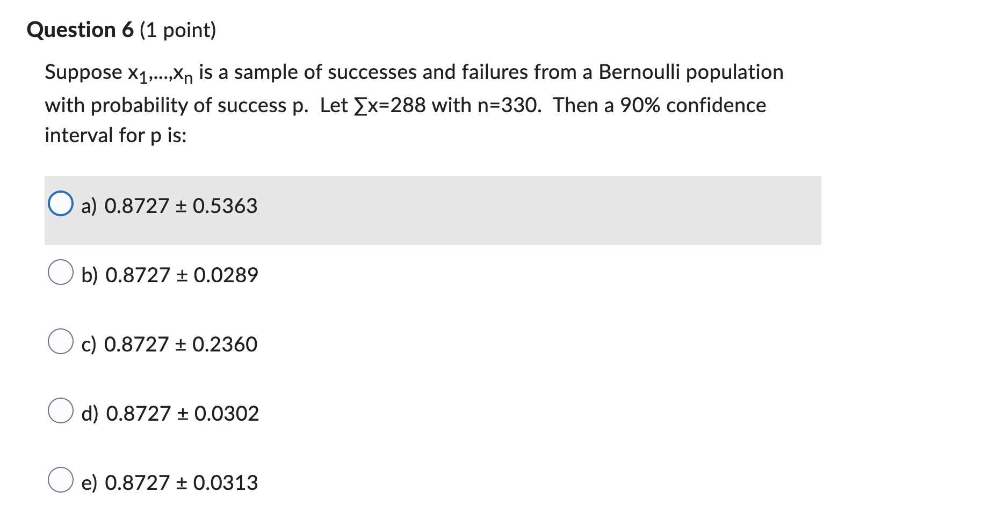982x528 pixels.
Task: Click answer label 0.8727 ± 0.0289
Action: (x=170, y=275)
